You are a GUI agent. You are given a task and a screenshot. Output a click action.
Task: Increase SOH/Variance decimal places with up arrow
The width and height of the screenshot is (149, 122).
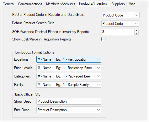pos(136,31)
